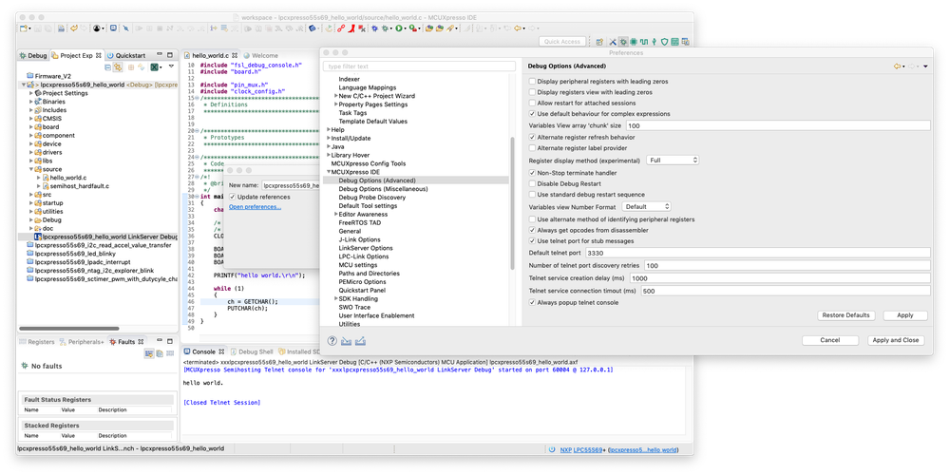Screen dimensions: 949x475
Task: Click the New project toolbar icon
Action: tap(24, 28)
